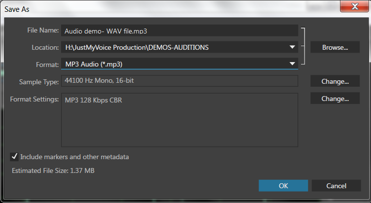Click the 'Format Settings:' label
371x203 pixels.
click(34, 99)
